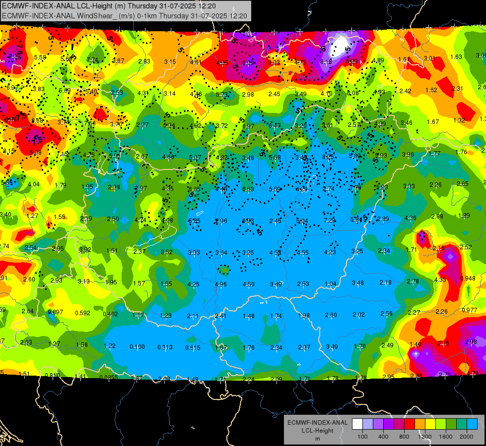Select the light lavender legend swatch
Screen dimensions: 486x446
tap(368, 424)
